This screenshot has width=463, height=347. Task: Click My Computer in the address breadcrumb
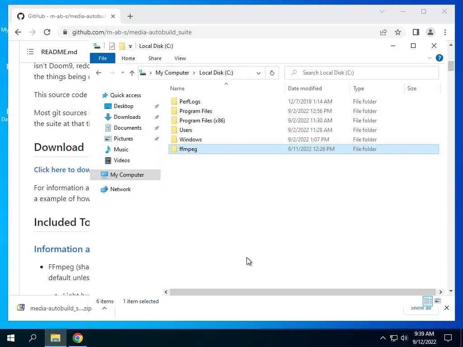(x=172, y=73)
